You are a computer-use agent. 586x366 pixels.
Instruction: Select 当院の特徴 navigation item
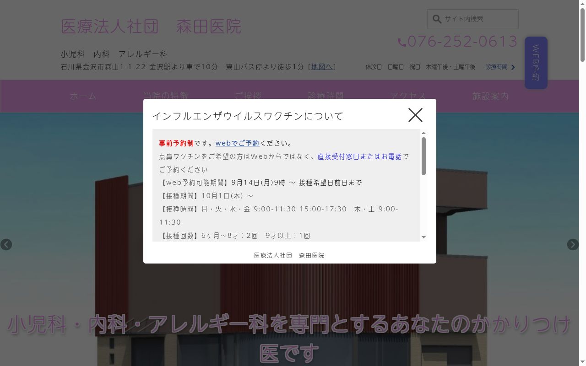pyautogui.click(x=165, y=96)
